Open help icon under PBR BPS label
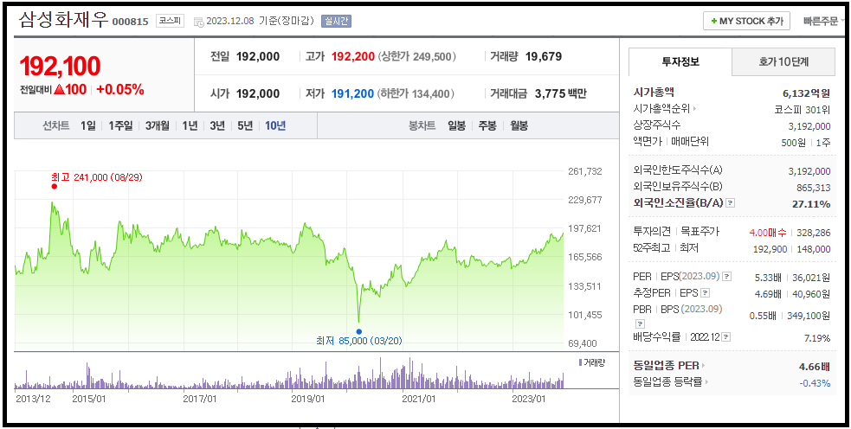 [x=640, y=323]
